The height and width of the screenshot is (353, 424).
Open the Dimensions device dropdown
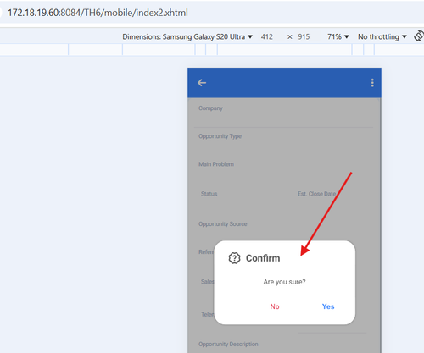pyautogui.click(x=187, y=36)
